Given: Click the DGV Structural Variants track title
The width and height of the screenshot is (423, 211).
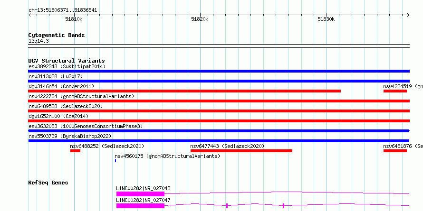Looking at the screenshot, I should (x=67, y=61).
